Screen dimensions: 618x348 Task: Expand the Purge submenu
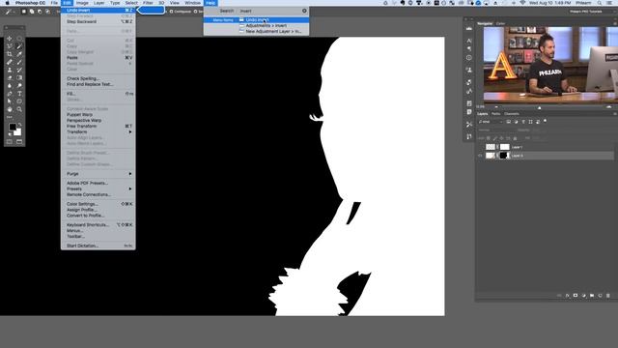pyautogui.click(x=98, y=174)
